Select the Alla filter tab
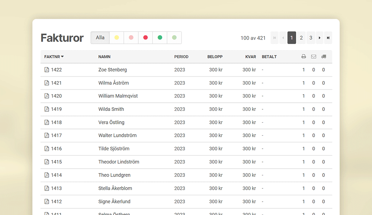The height and width of the screenshot is (215, 372). [100, 38]
